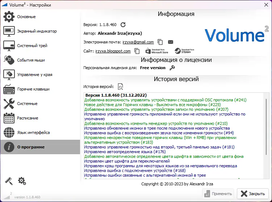Click the icon for Управление у края
The image size is (272, 202).
pos(9,75)
